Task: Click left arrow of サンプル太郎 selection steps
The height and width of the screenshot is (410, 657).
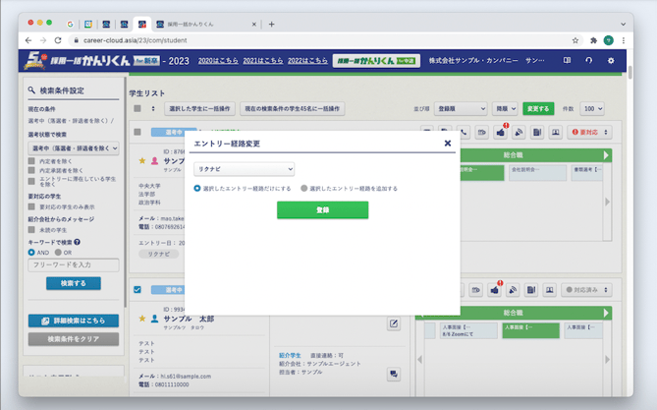Action: (x=419, y=359)
